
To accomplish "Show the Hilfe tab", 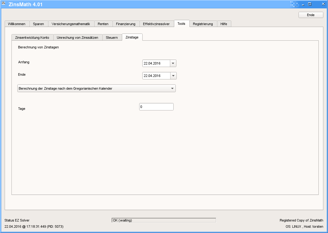I will click(x=224, y=24).
